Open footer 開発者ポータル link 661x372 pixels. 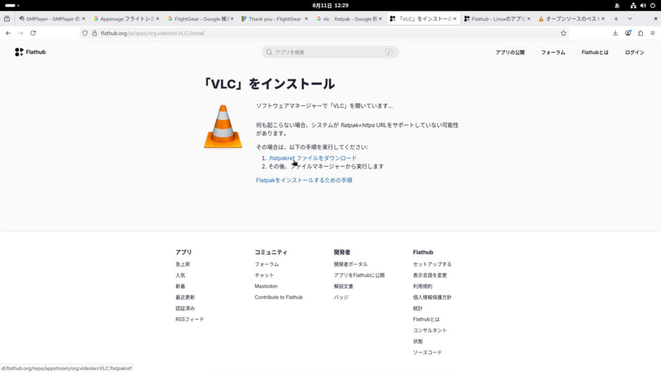(351, 264)
